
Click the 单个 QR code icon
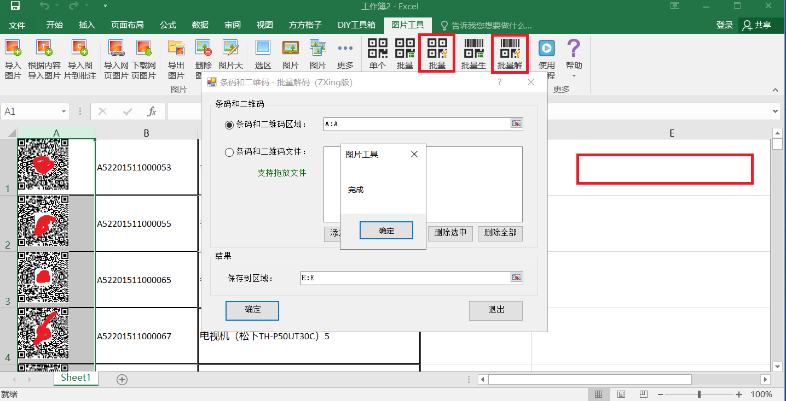pos(378,48)
